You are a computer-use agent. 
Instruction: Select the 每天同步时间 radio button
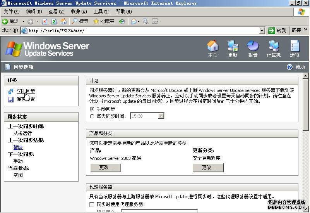(x=92, y=116)
